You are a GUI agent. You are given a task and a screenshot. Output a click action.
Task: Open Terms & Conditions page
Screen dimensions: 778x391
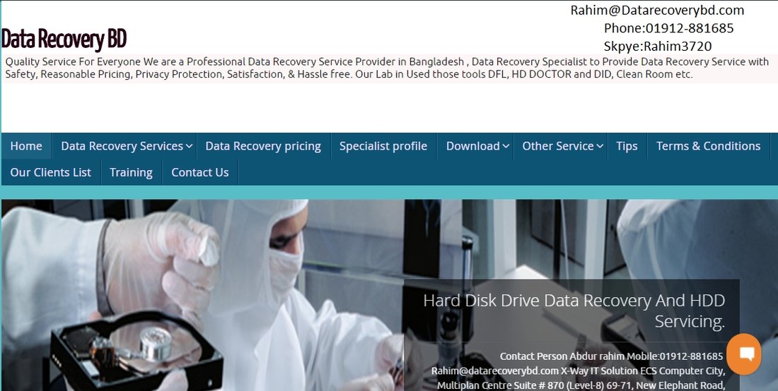[x=708, y=146]
